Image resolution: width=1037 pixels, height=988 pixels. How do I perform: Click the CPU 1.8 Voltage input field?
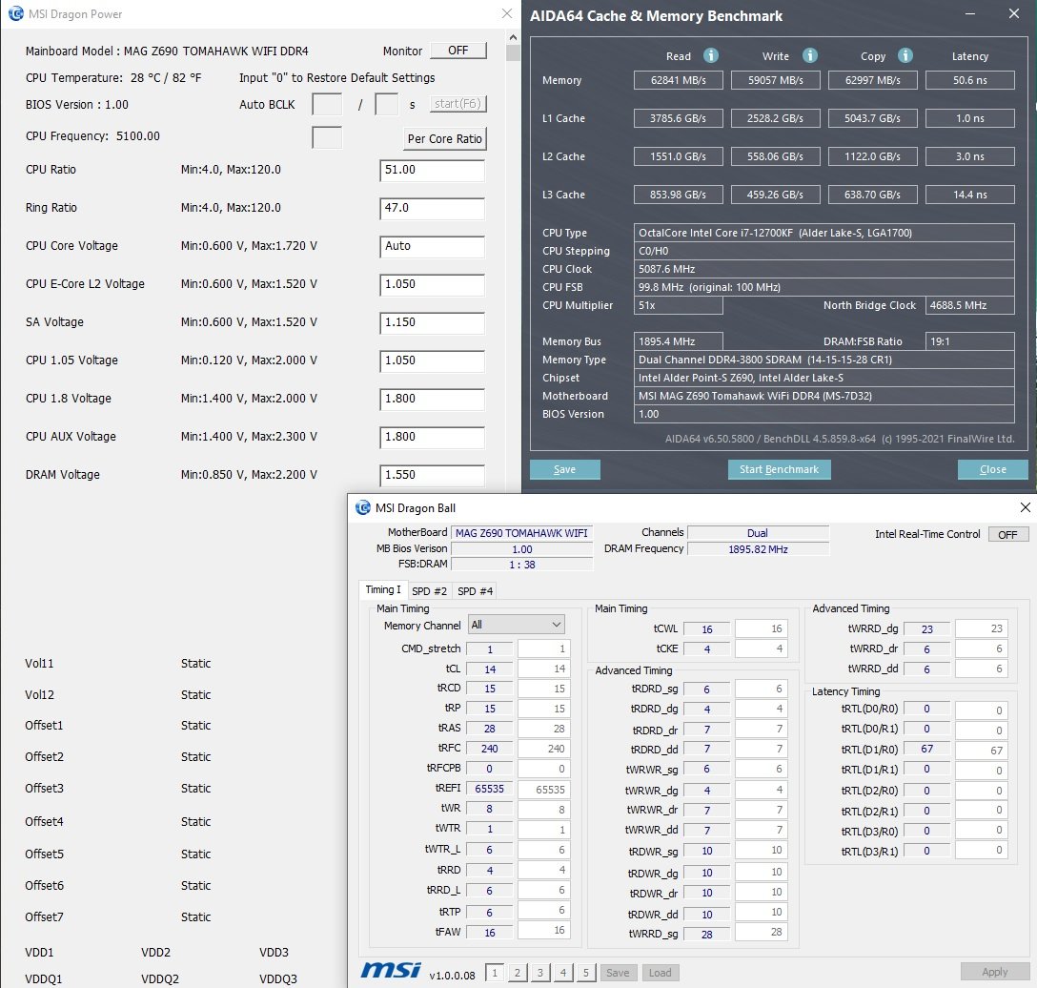point(432,399)
